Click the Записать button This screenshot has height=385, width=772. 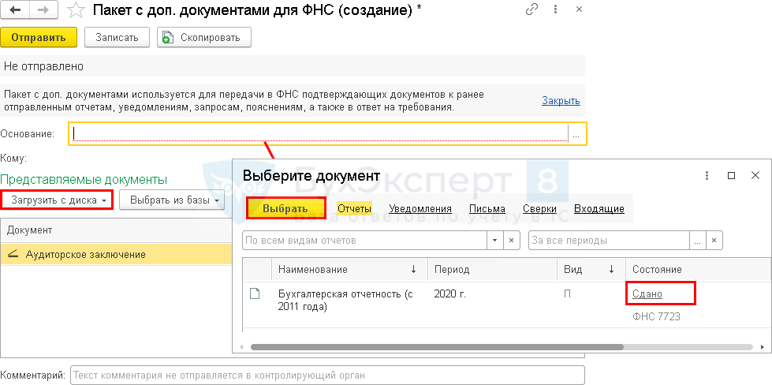[117, 37]
